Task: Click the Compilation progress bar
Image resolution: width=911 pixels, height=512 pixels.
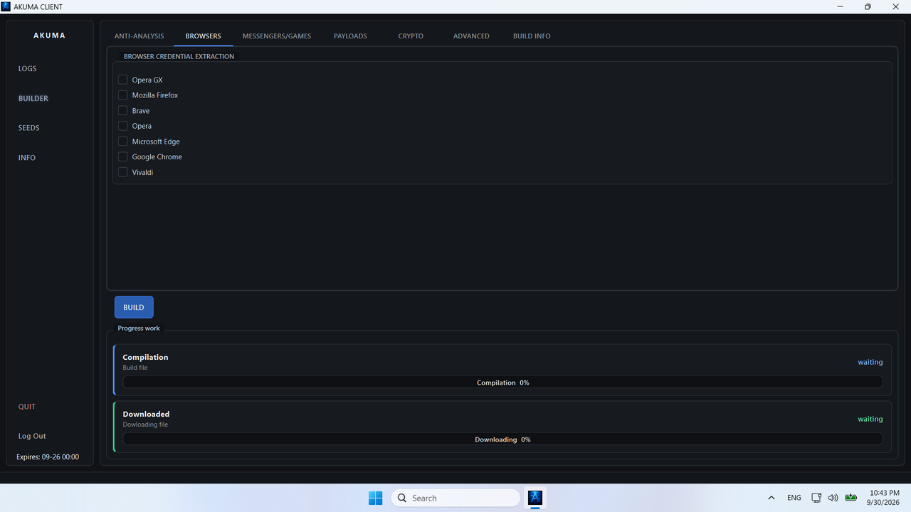Action: pos(502,383)
